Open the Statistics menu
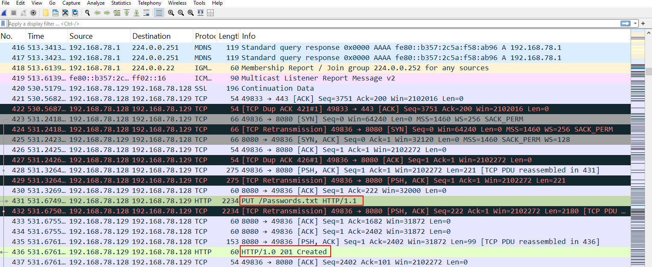Viewport: 652px width, 267px height. [121, 3]
